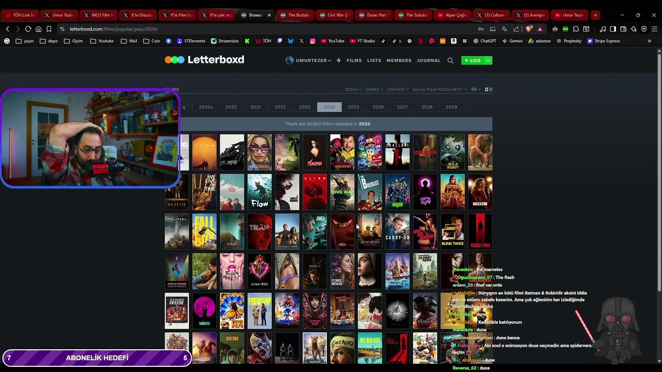This screenshot has height=372, width=662.
Task: Open the Stripe Express bookmark
Action: click(604, 41)
